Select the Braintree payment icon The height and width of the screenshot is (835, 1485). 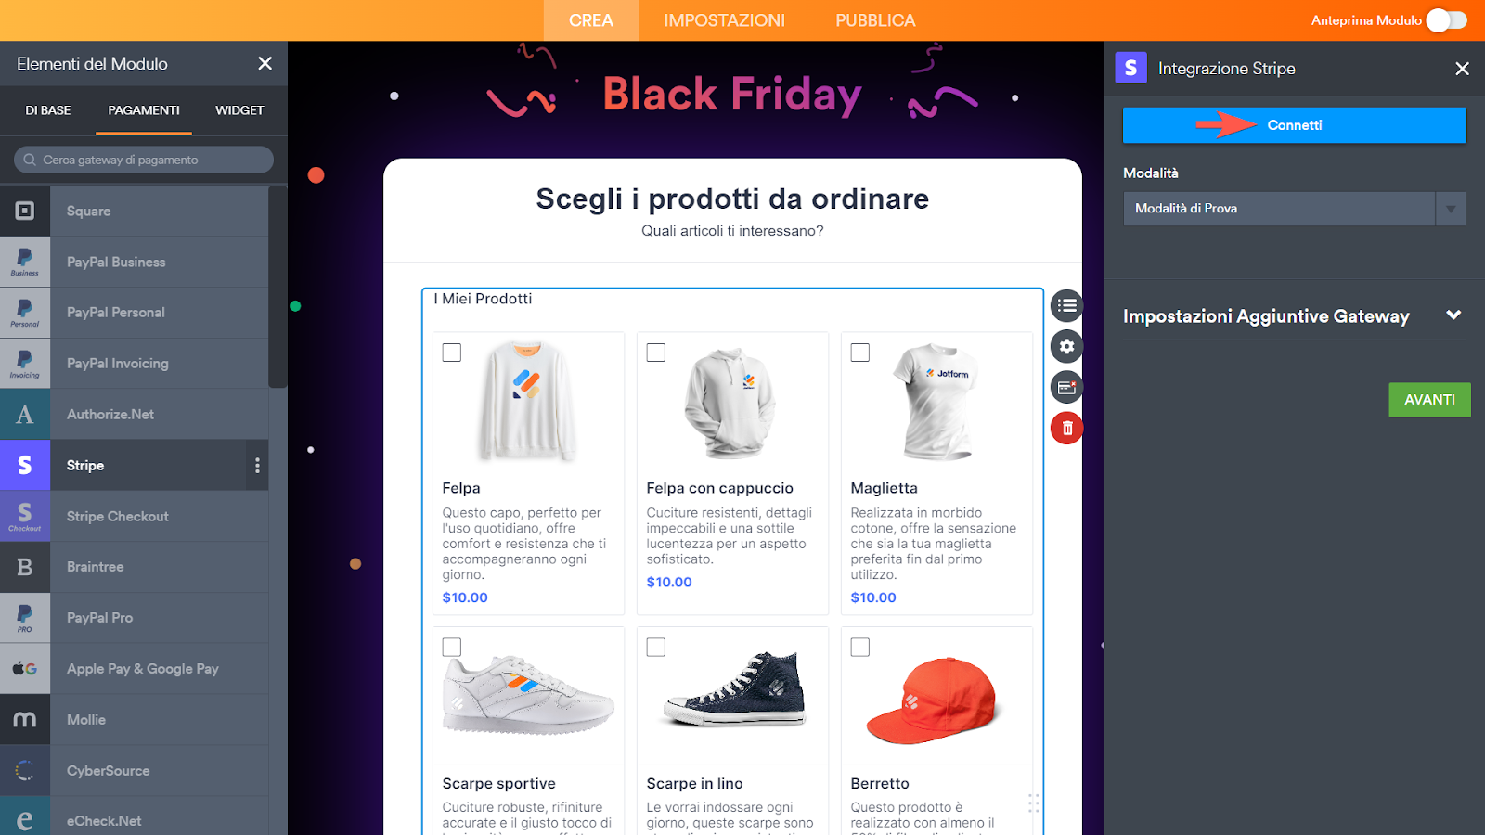coord(25,567)
